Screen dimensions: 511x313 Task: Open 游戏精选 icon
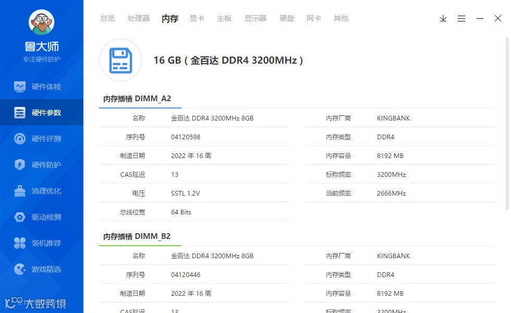[20, 269]
